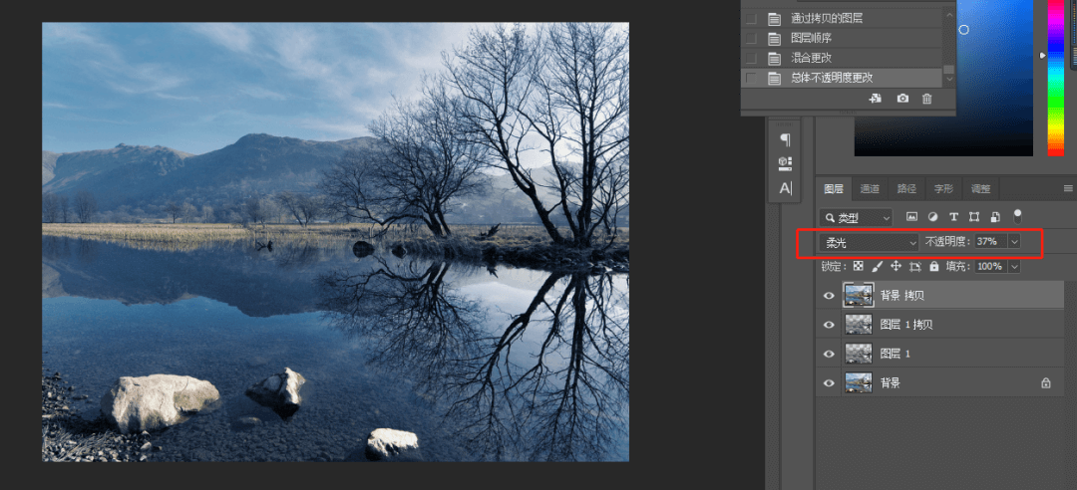The image size is (1077, 490).
Task: Click the lock position move icon
Action: coord(896,267)
